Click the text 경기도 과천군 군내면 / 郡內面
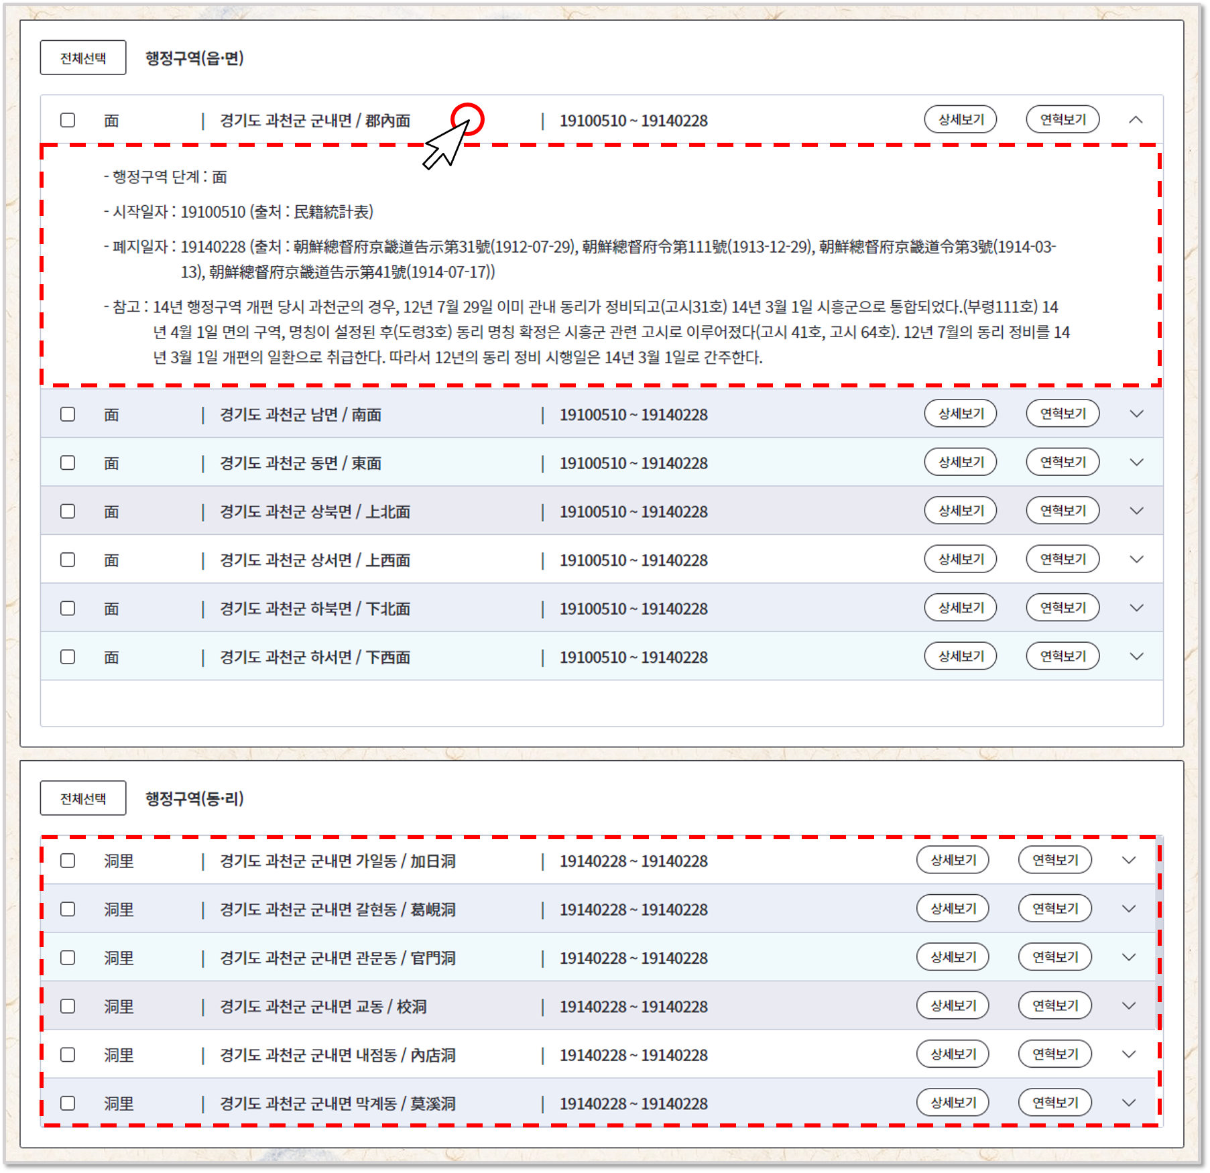The image size is (1210, 1173). click(x=315, y=121)
